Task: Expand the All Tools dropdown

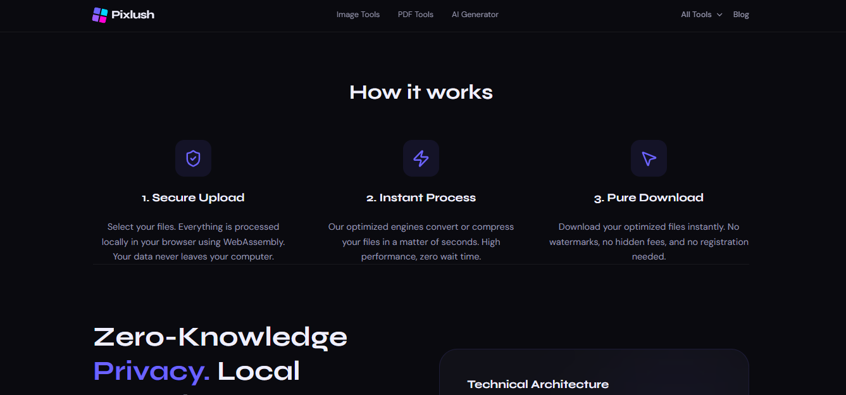Action: (701, 15)
